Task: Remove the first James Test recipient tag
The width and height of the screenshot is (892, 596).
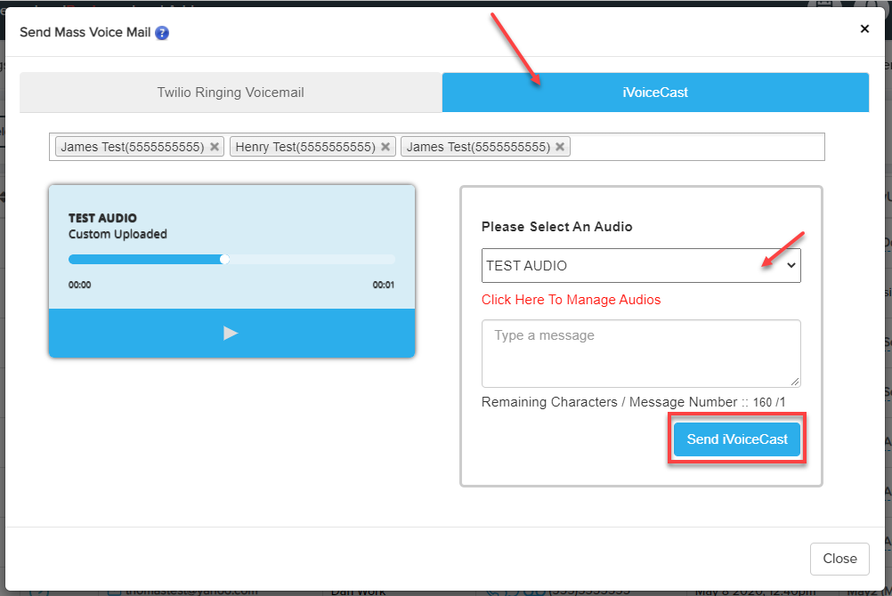Action: point(215,147)
